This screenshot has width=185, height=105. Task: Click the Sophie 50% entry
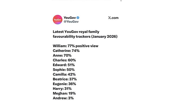pyautogui.click(x=63, y=70)
